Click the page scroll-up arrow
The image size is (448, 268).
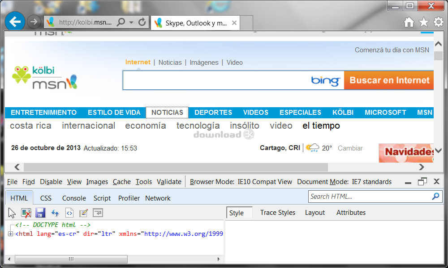pos(438,44)
